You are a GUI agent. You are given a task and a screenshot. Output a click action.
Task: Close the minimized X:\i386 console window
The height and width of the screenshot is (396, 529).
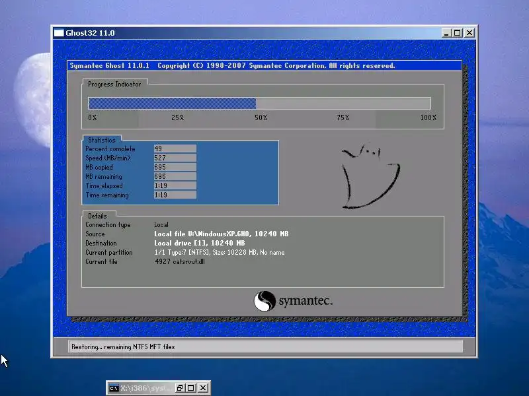[203, 388]
